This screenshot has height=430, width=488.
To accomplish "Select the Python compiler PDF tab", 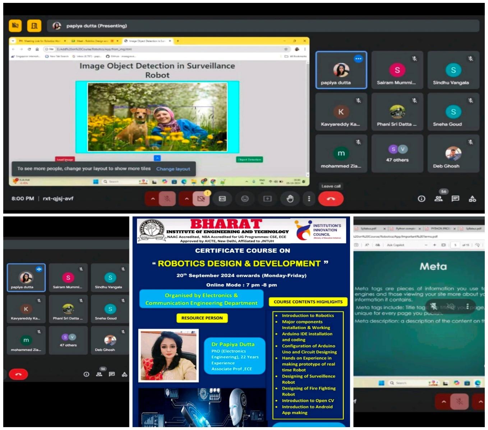I will [x=405, y=228].
